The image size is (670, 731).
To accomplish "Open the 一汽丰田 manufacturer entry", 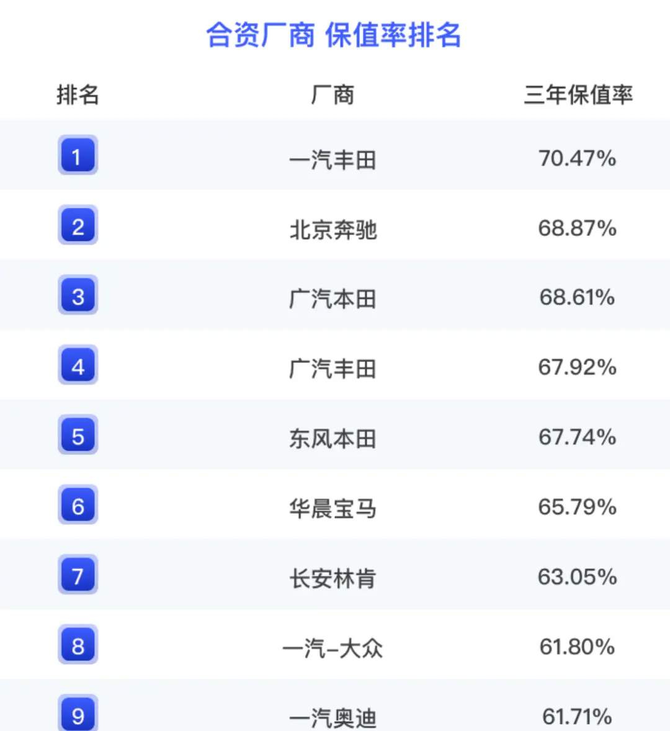I will [x=333, y=159].
